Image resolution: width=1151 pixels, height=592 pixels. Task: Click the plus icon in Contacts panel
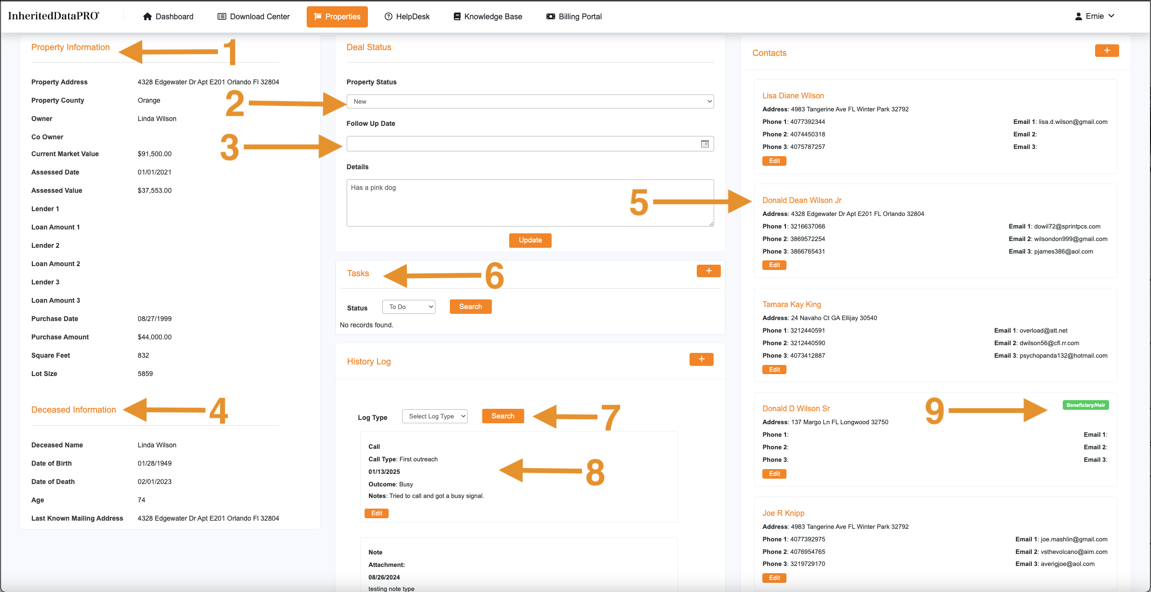point(1107,51)
